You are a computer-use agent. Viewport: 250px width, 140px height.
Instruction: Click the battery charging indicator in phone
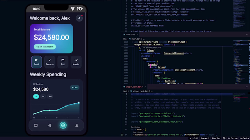point(80,9)
